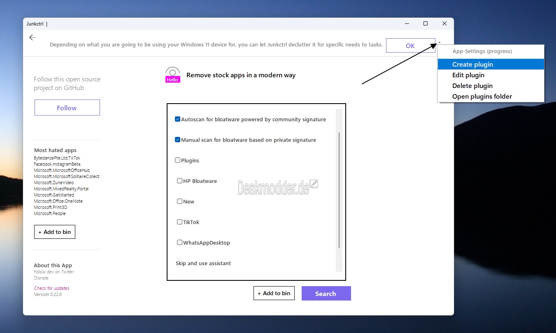
Task: Click the options list vertical scrollbar
Action: [339, 190]
